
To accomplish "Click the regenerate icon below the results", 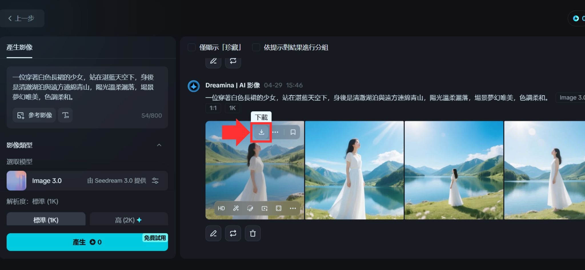I will 233,233.
